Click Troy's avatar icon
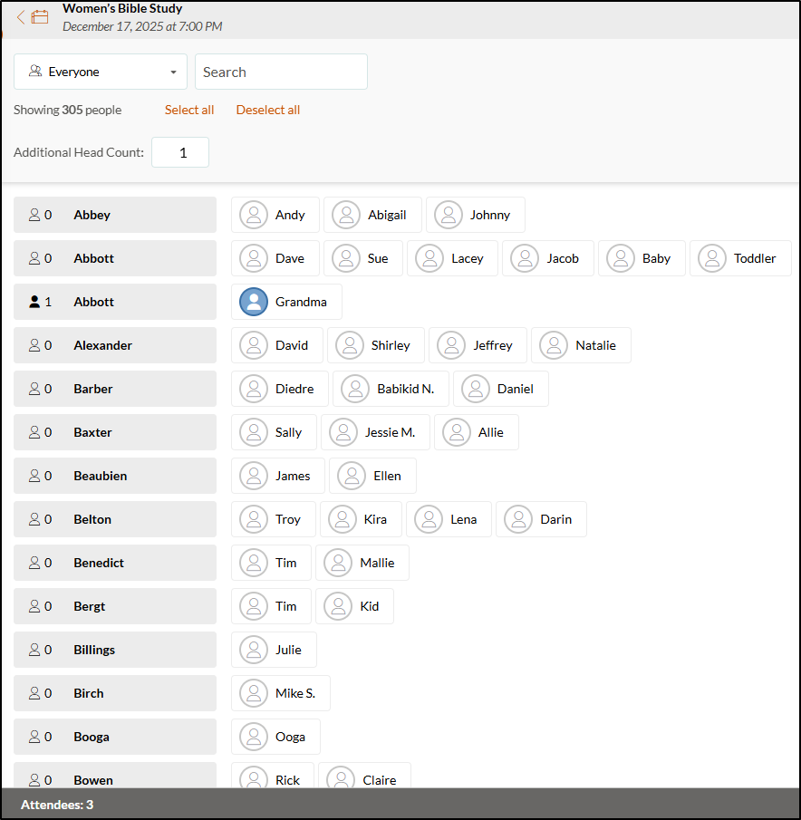The image size is (801, 820). (x=254, y=519)
